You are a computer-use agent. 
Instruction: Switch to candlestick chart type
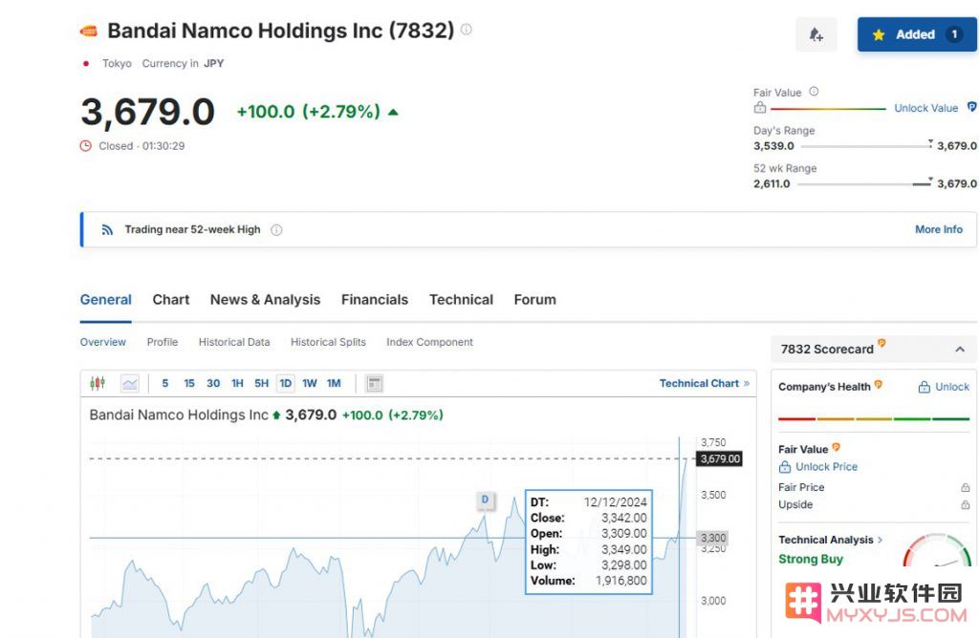[x=98, y=383]
